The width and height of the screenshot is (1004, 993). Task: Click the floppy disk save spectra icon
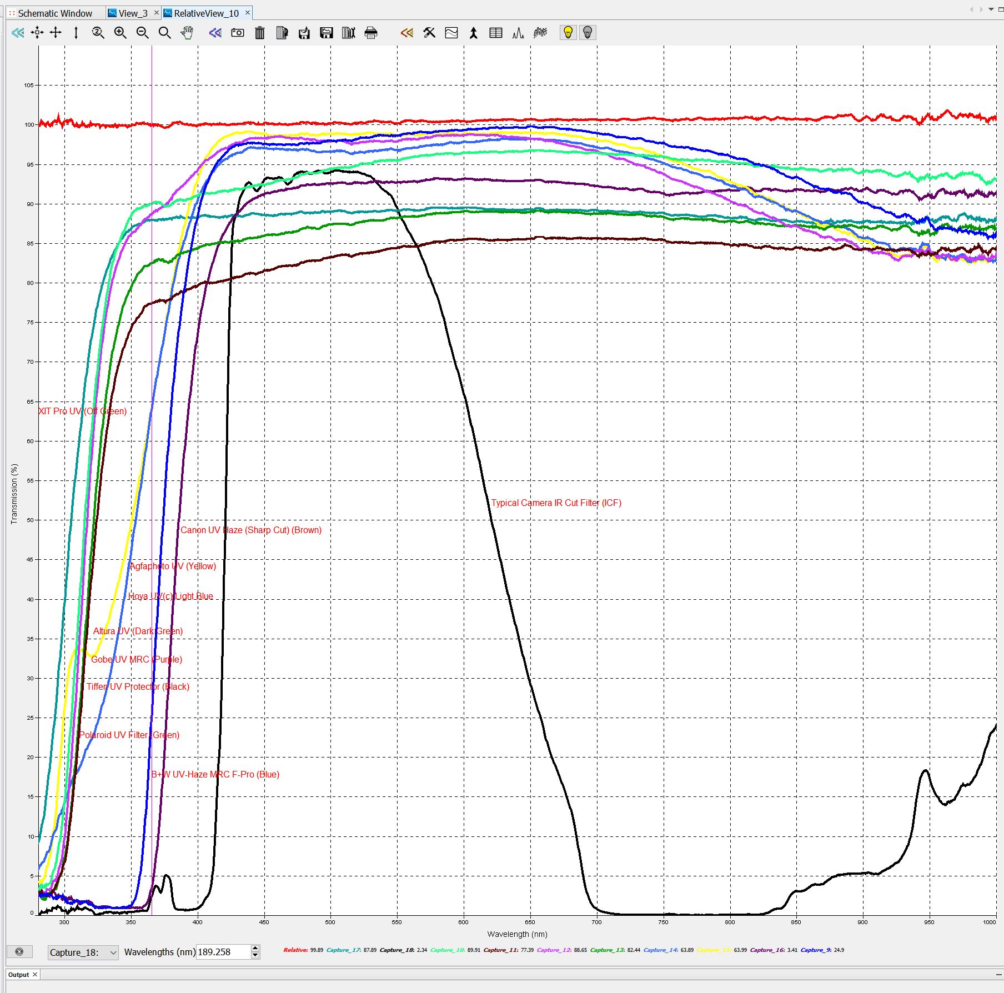tap(327, 33)
